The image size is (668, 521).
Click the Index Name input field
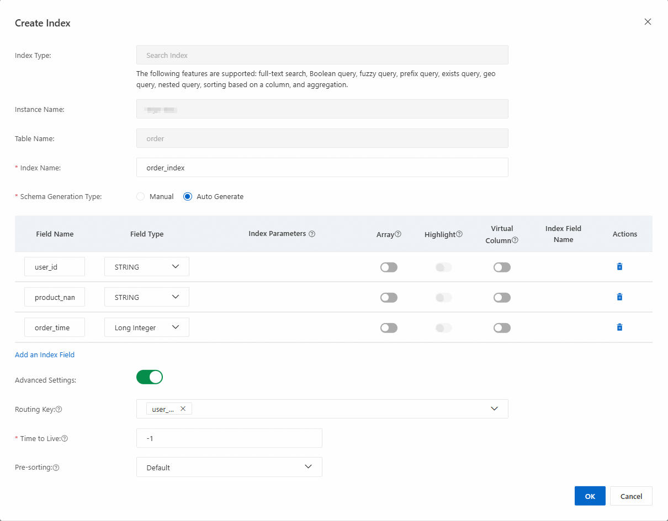pyautogui.click(x=322, y=168)
